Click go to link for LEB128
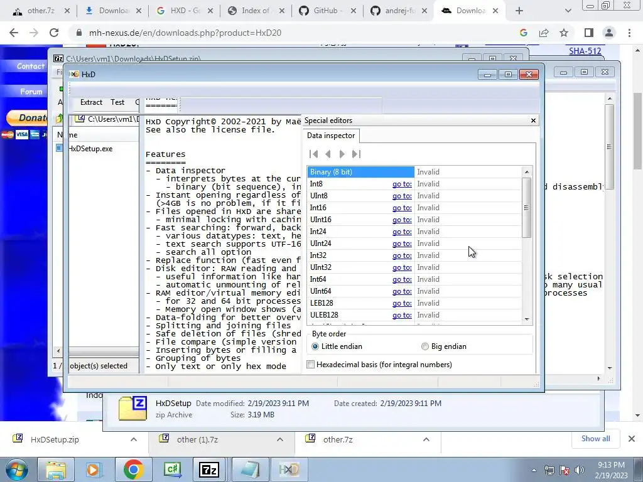 402,303
